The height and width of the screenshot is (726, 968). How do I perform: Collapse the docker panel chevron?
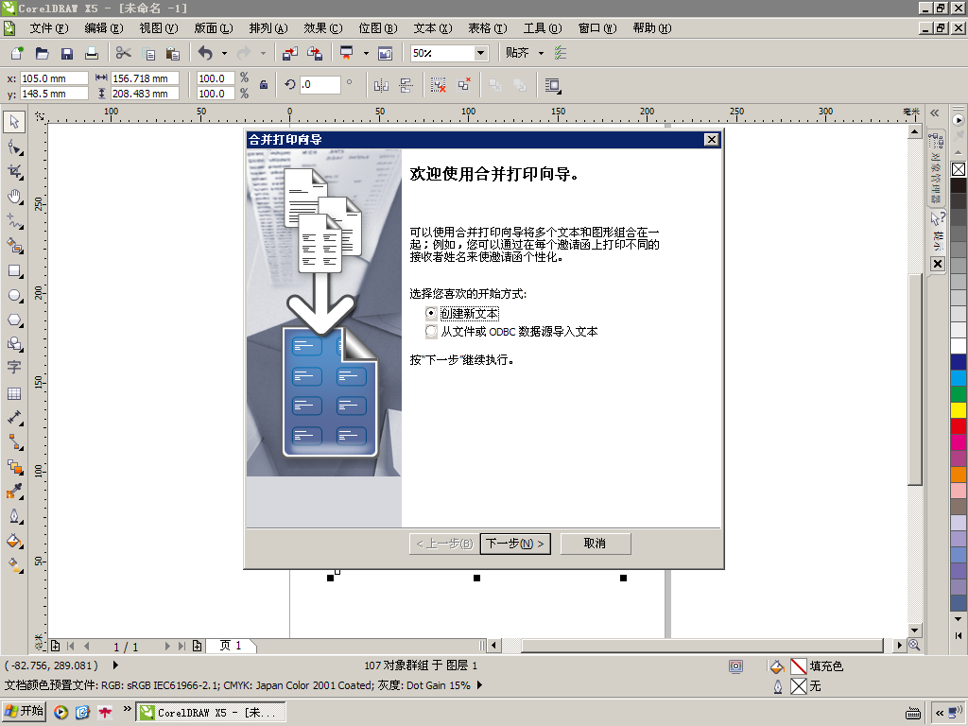935,113
